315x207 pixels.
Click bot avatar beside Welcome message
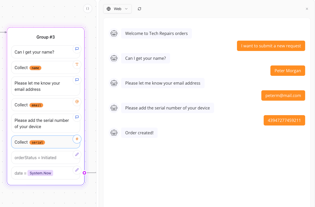[114, 33]
